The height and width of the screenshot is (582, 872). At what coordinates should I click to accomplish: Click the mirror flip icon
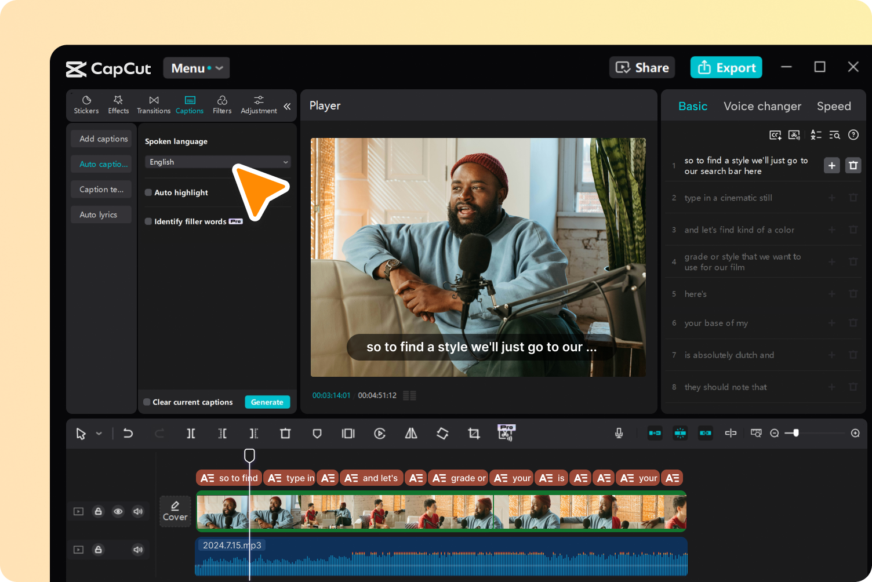pyautogui.click(x=411, y=433)
